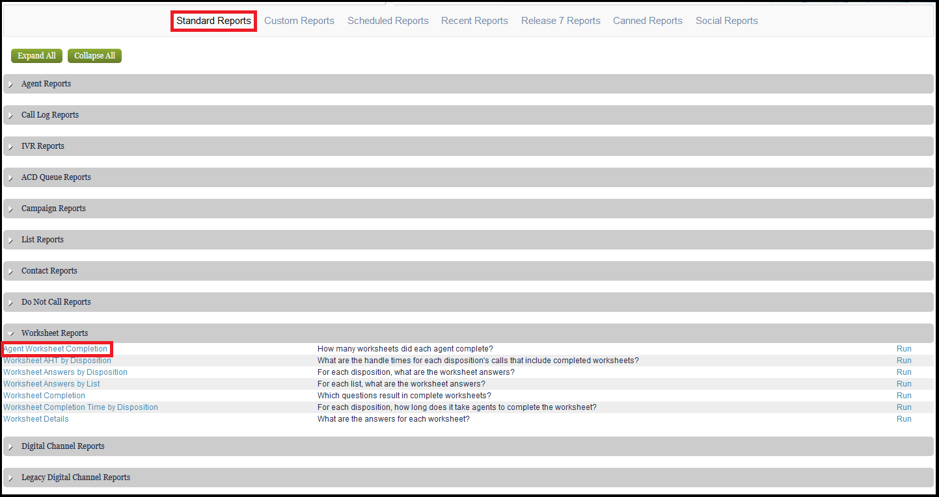The width and height of the screenshot is (939, 497).
Task: Run the Worksheet Answers by List report
Action: click(x=904, y=384)
